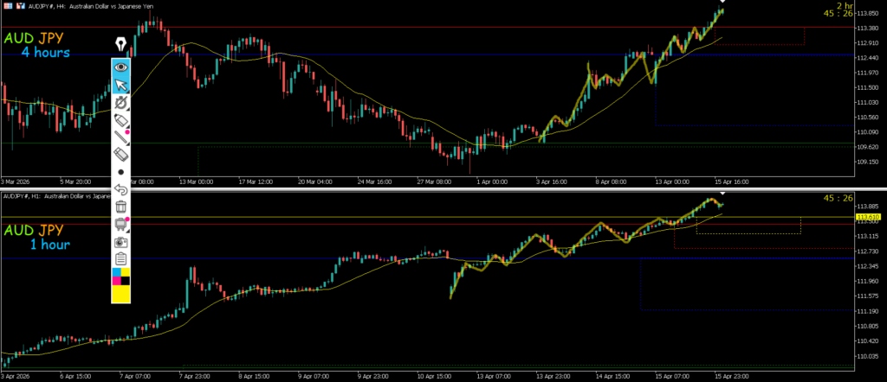Open the clipboard notes icon

point(121,258)
